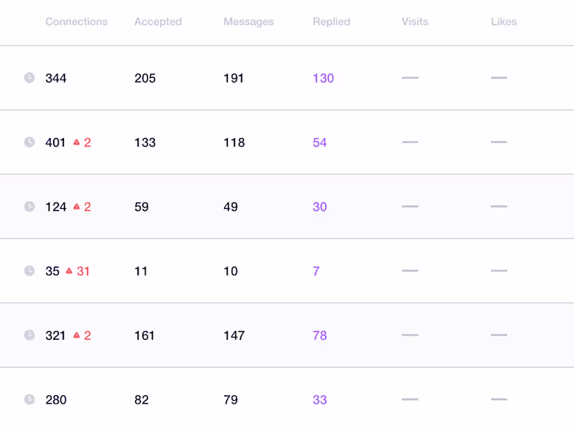Screen dimensions: 574x431
Task: Click the 205 accepted value
Action: (145, 78)
